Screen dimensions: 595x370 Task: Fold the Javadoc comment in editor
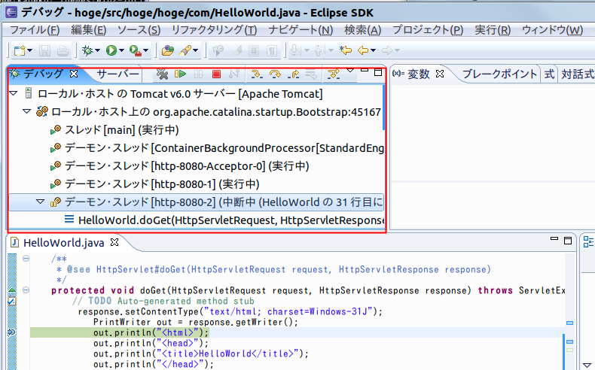click(26, 259)
